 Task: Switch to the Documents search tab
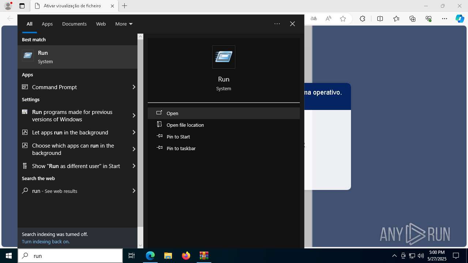pyautogui.click(x=74, y=24)
